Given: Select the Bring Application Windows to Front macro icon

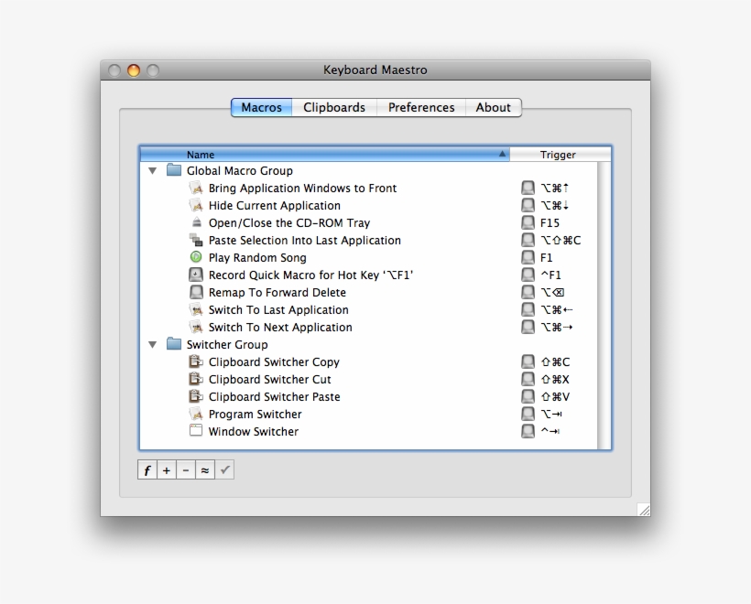Looking at the screenshot, I should (196, 188).
